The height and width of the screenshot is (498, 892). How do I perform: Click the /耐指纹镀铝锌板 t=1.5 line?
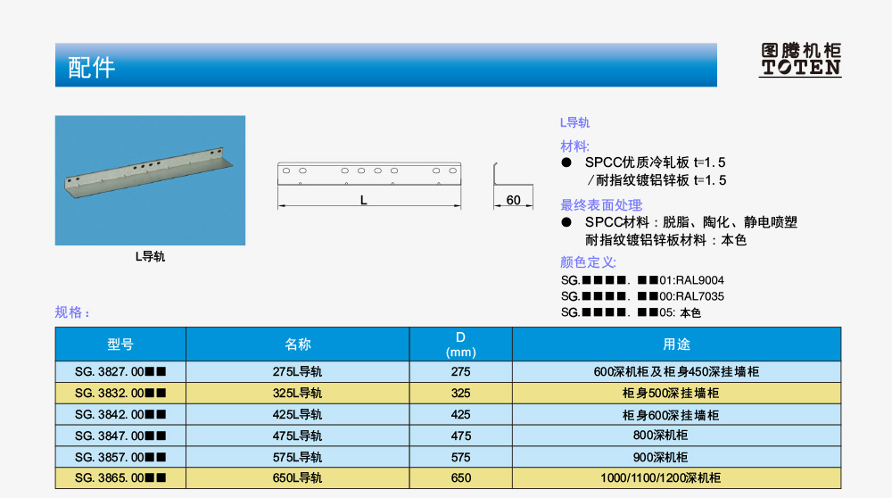[x=657, y=180]
